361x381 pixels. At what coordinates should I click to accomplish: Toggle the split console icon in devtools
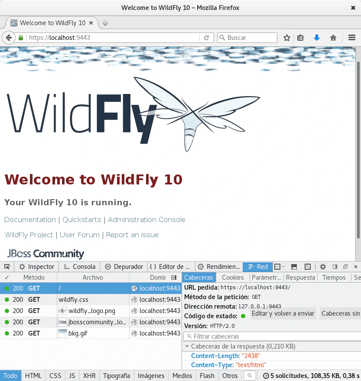[x=294, y=267]
